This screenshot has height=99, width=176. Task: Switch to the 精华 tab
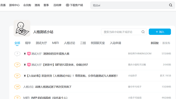pos(28,43)
